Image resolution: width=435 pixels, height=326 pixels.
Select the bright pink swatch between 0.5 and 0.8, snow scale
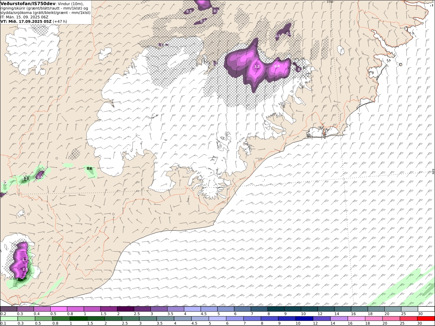pos(59,309)
